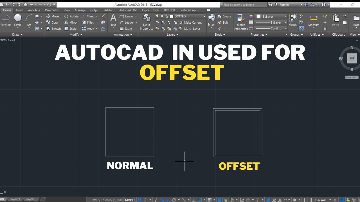Click the TOP face of ViewCube
Viewport: 360px width, 202px height.
pyautogui.click(x=352, y=58)
